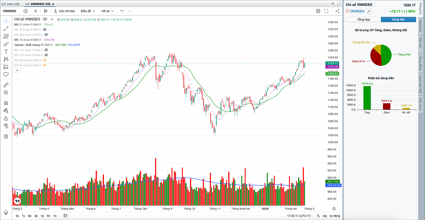The width and height of the screenshot is (425, 220).
Task: Set time range to 6p
Action: [x=30, y=216]
